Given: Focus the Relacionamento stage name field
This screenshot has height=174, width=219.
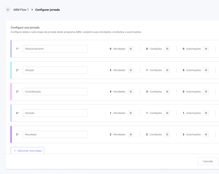Looking at the screenshot, I should coord(55,49).
